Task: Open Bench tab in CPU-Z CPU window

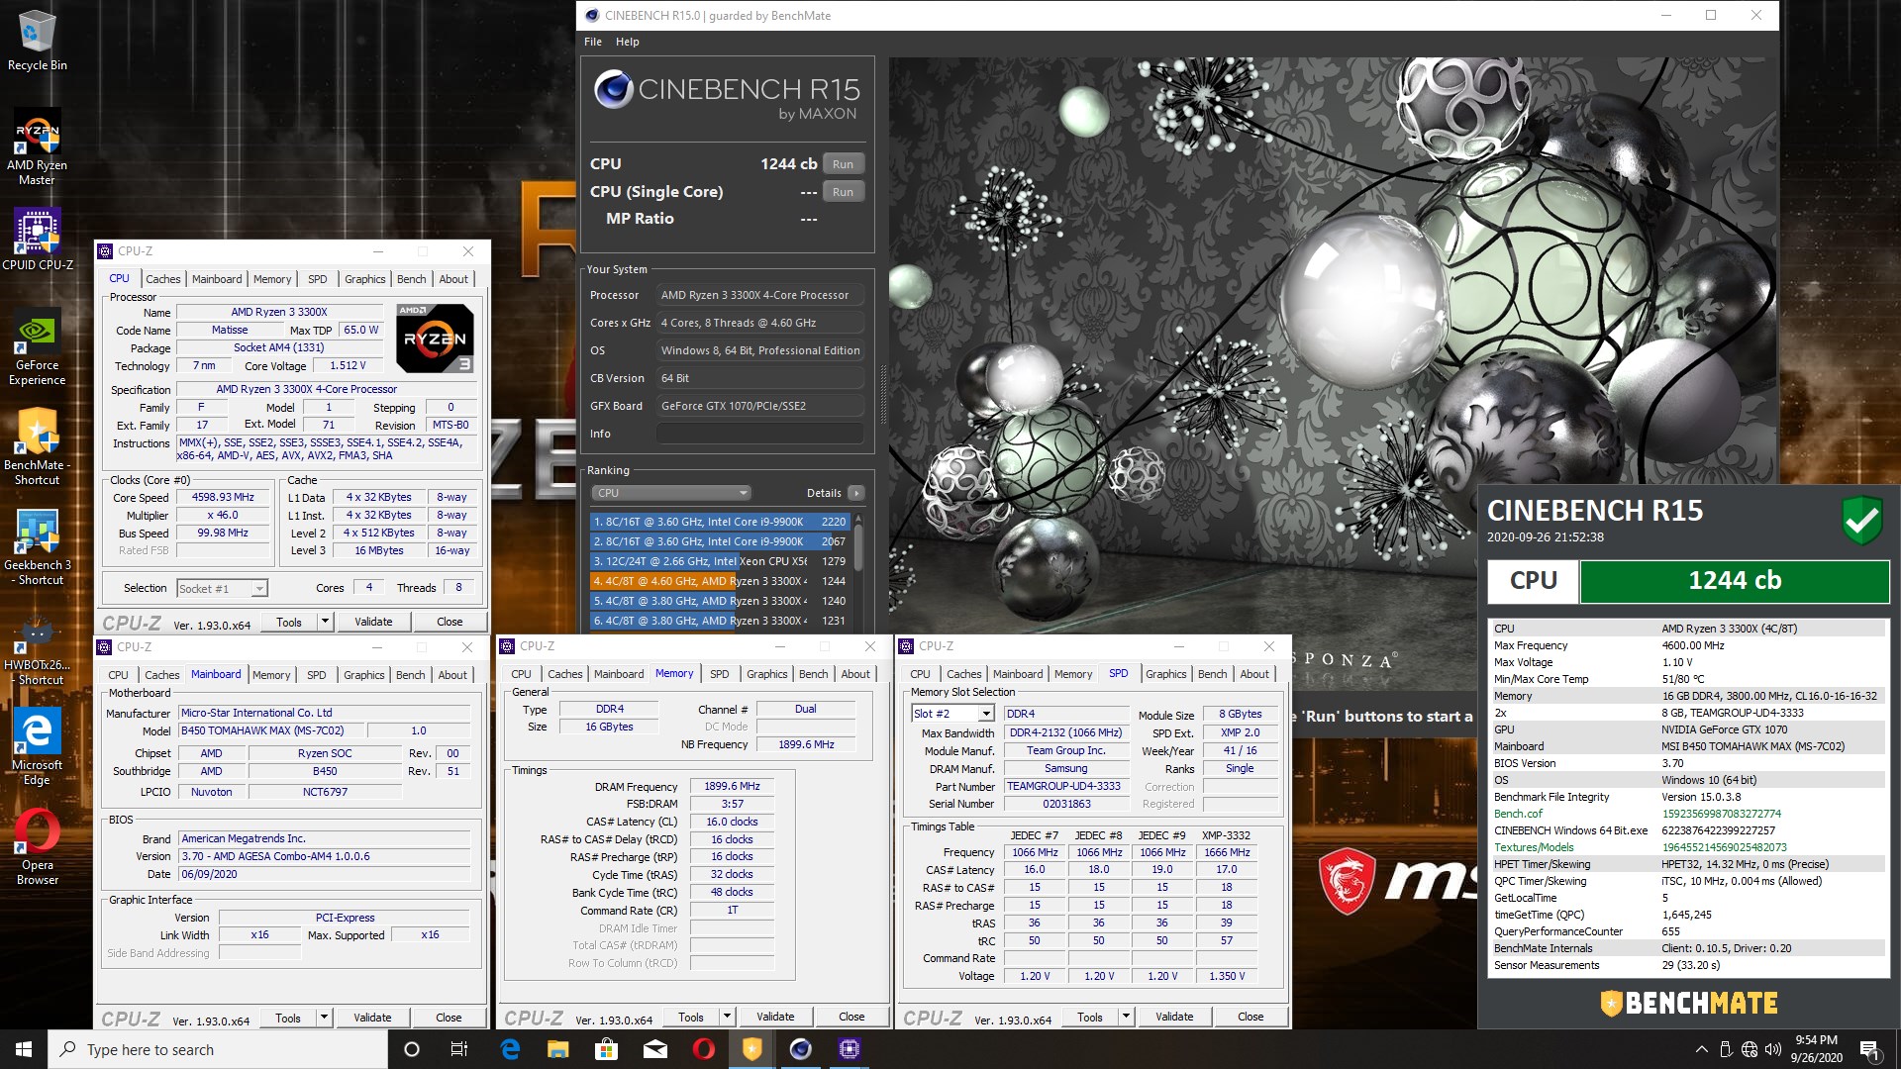Action: tap(411, 279)
